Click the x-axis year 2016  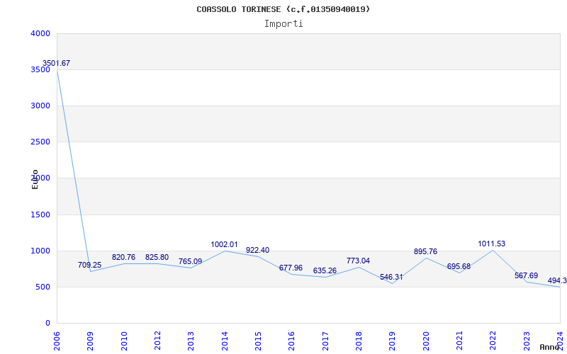pyautogui.click(x=291, y=341)
